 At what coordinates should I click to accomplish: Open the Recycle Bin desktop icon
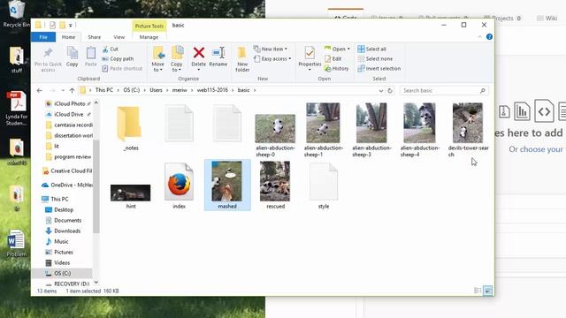tap(16, 14)
